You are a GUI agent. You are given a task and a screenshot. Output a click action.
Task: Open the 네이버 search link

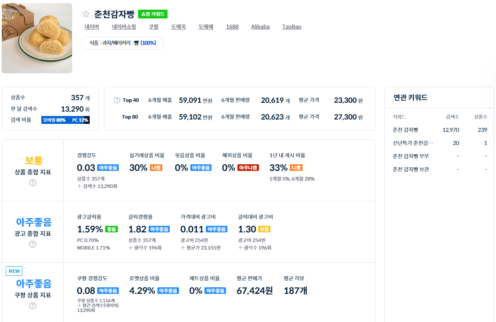92,27
